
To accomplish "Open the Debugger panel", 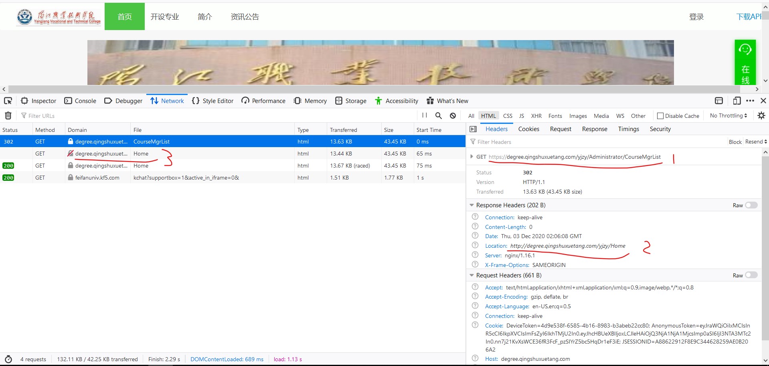I will [x=123, y=101].
